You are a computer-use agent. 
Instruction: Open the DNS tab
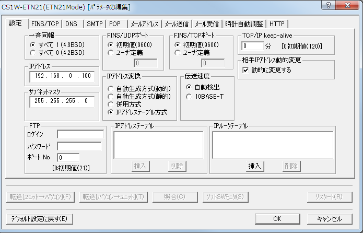(x=71, y=24)
